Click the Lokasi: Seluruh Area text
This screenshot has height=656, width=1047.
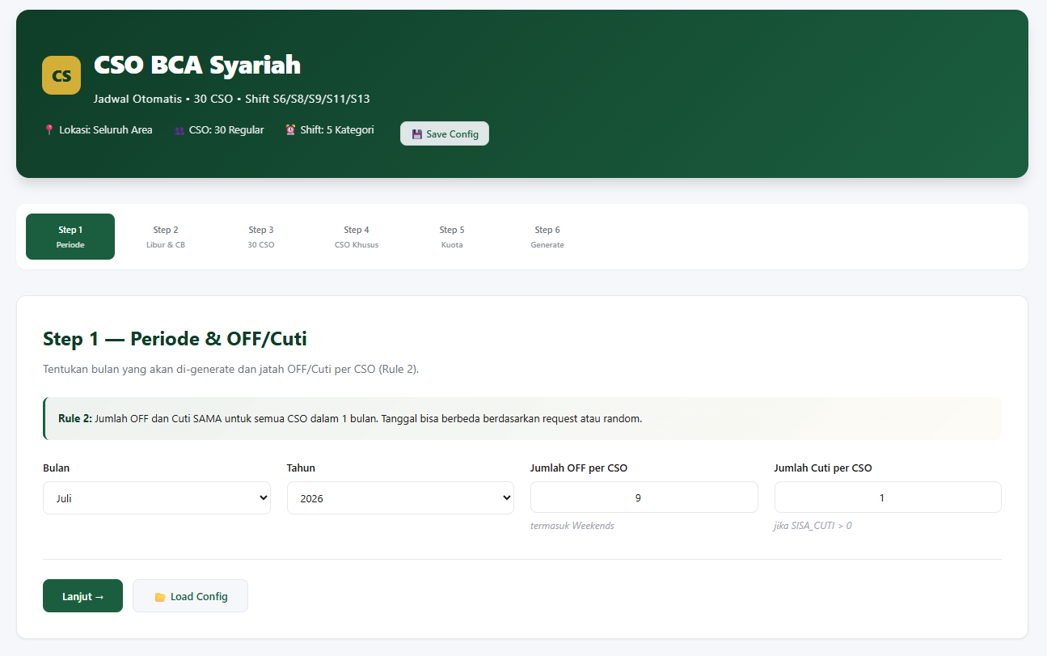pos(106,130)
